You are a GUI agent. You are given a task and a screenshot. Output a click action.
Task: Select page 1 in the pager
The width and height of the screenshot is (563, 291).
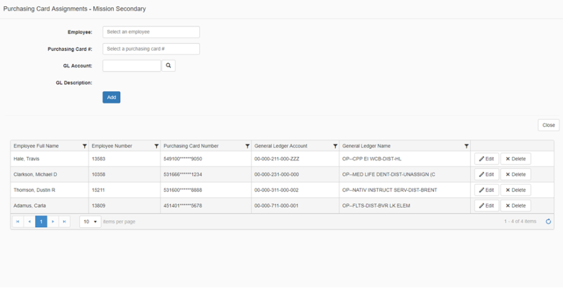point(41,222)
